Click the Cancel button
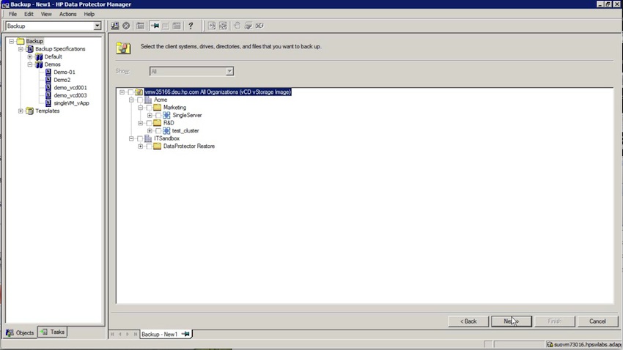The height and width of the screenshot is (350, 623). coord(597,321)
